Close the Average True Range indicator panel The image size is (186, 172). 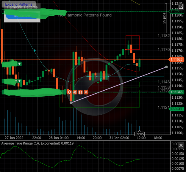181,145
